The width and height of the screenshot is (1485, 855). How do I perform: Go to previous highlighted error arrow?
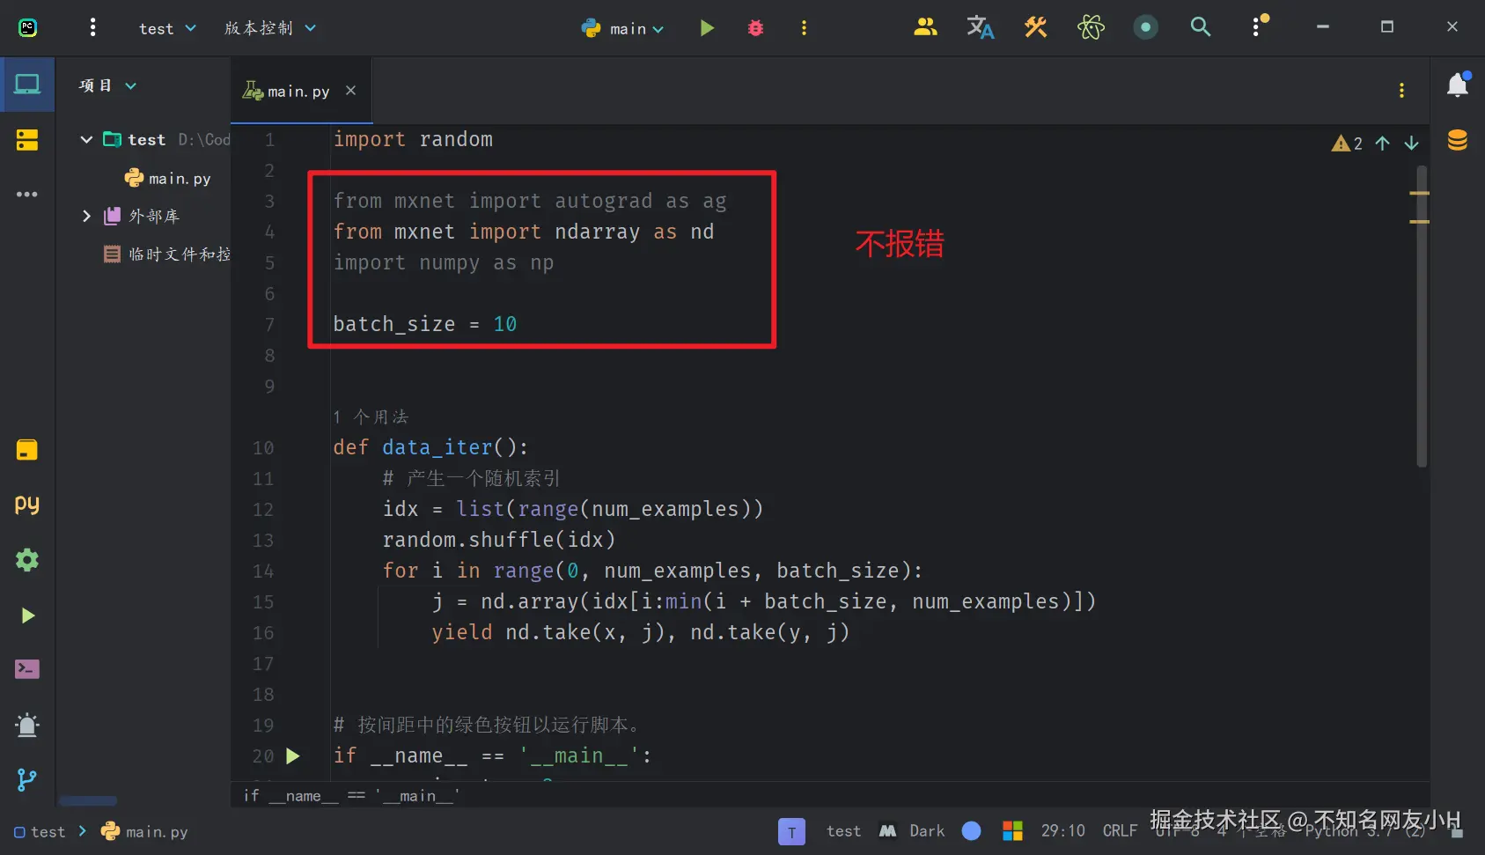(x=1383, y=144)
